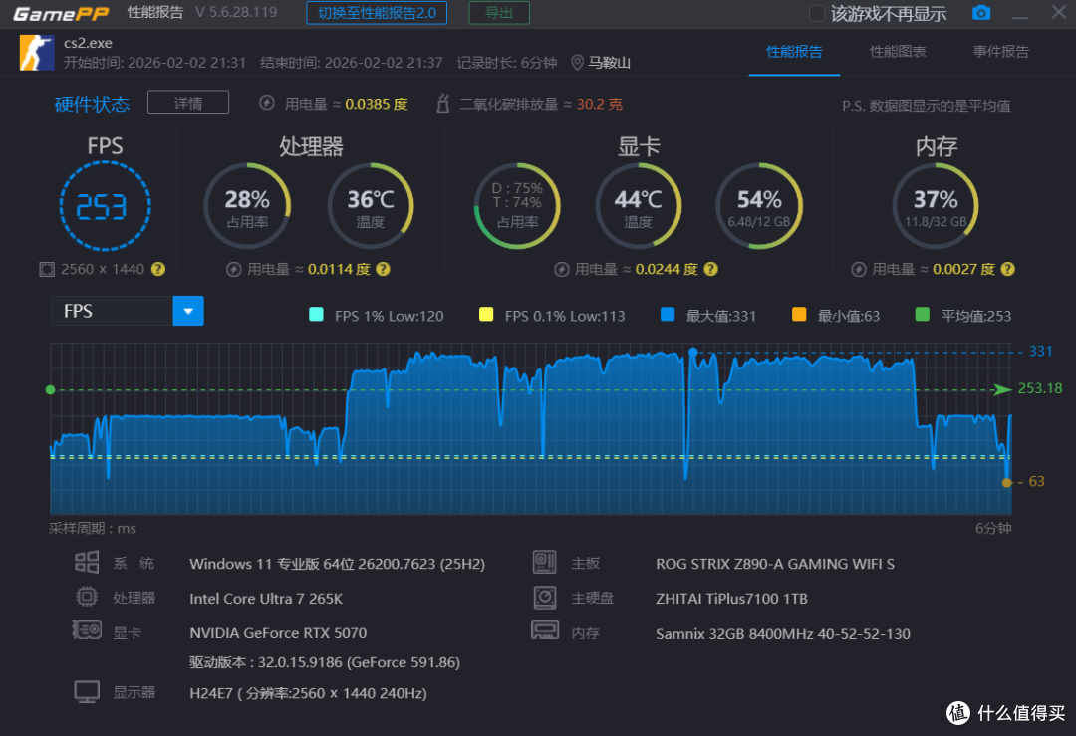Click the graphics card power icon beside 0.0244 度
This screenshot has height=736, width=1076.
tap(562, 270)
